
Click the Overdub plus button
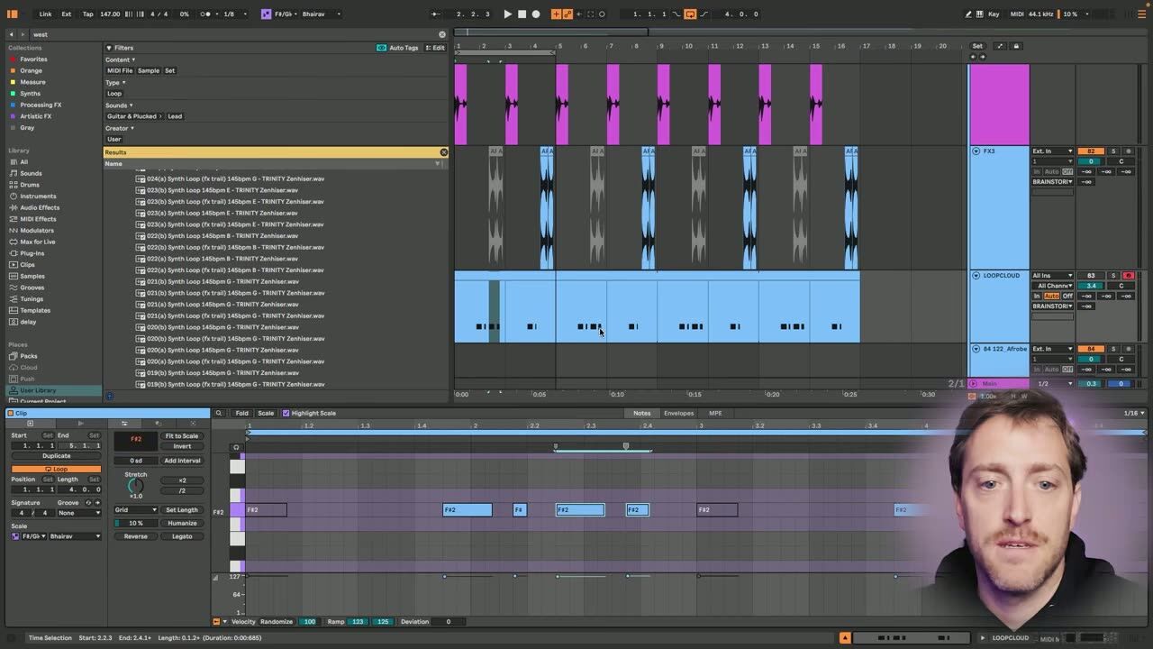[x=556, y=14]
